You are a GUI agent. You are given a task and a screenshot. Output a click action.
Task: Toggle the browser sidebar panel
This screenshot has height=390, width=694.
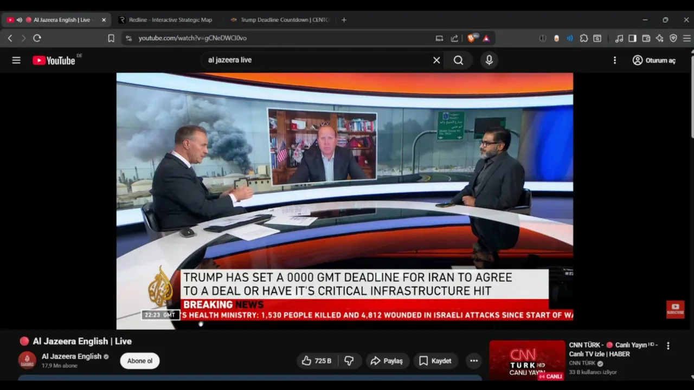click(632, 38)
